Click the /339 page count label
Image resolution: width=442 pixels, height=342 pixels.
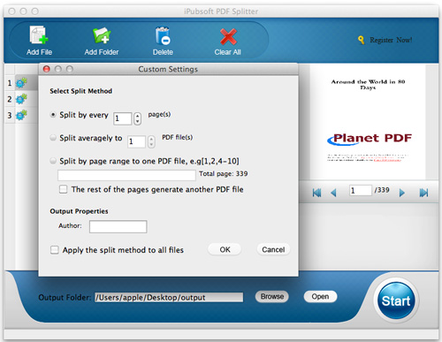pos(382,190)
